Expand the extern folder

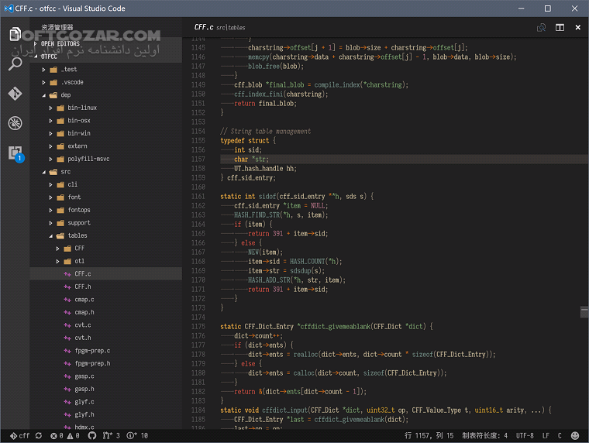click(106, 146)
